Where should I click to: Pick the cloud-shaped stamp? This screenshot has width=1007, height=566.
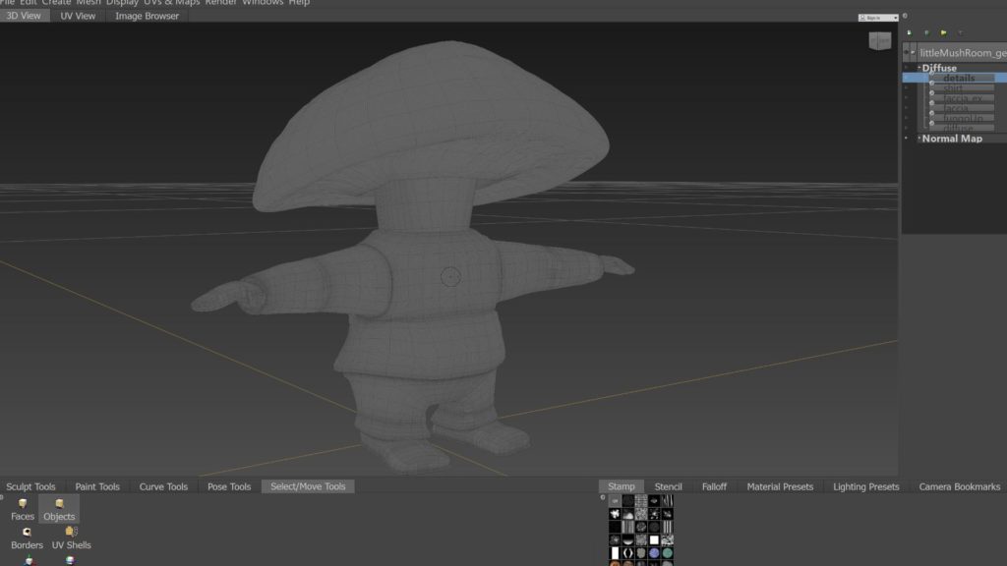[x=628, y=514]
